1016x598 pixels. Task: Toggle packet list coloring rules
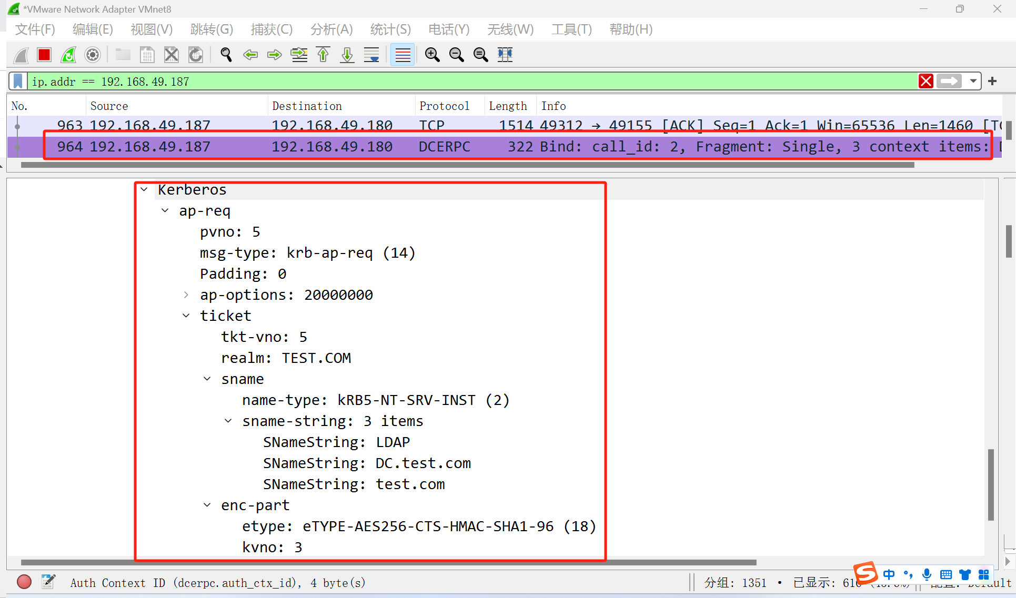coord(403,55)
